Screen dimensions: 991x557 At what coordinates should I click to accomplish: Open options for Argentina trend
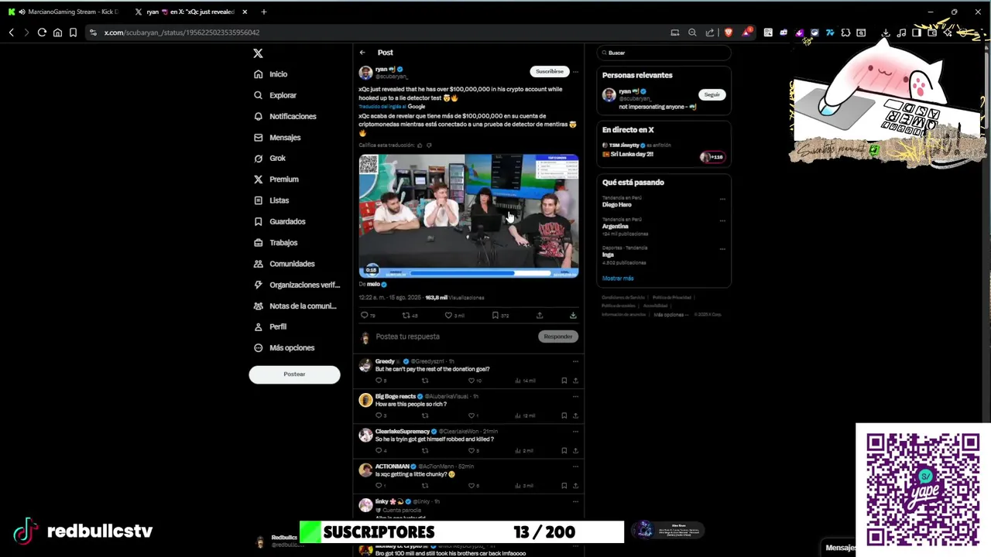click(x=722, y=221)
